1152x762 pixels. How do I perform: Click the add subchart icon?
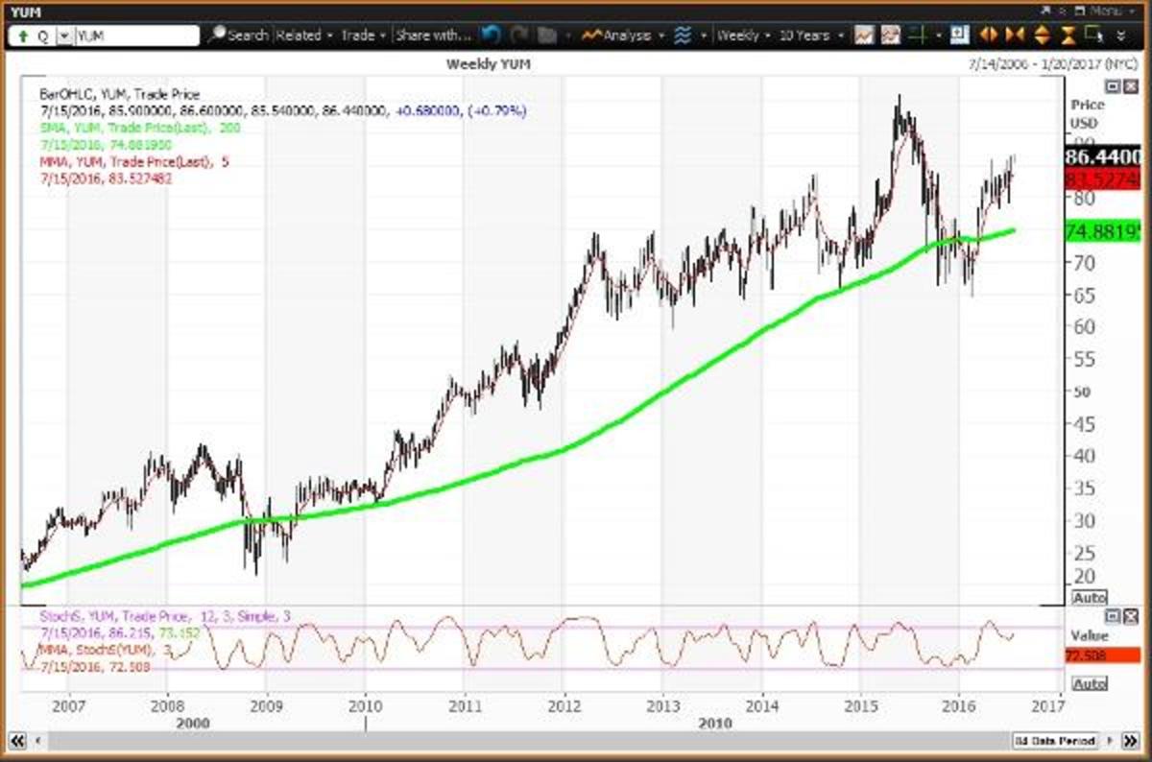pyautogui.click(x=958, y=35)
